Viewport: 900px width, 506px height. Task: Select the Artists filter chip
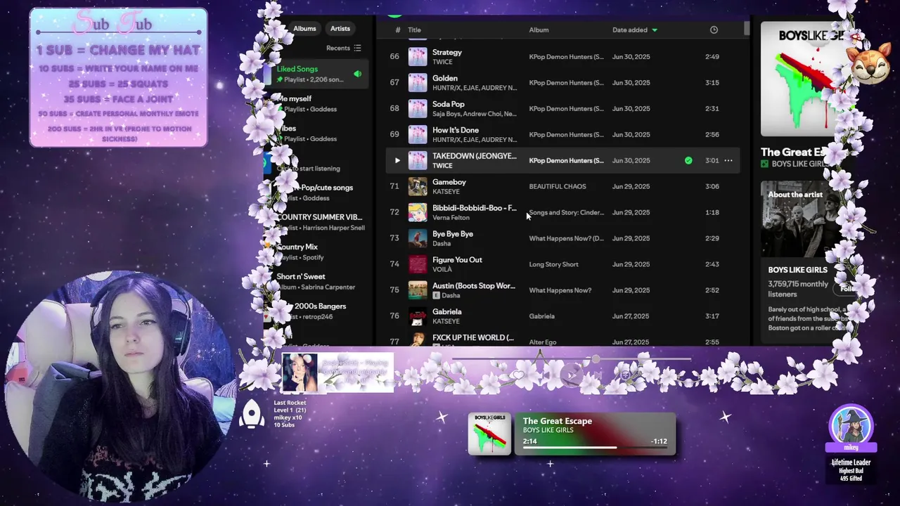(x=340, y=29)
